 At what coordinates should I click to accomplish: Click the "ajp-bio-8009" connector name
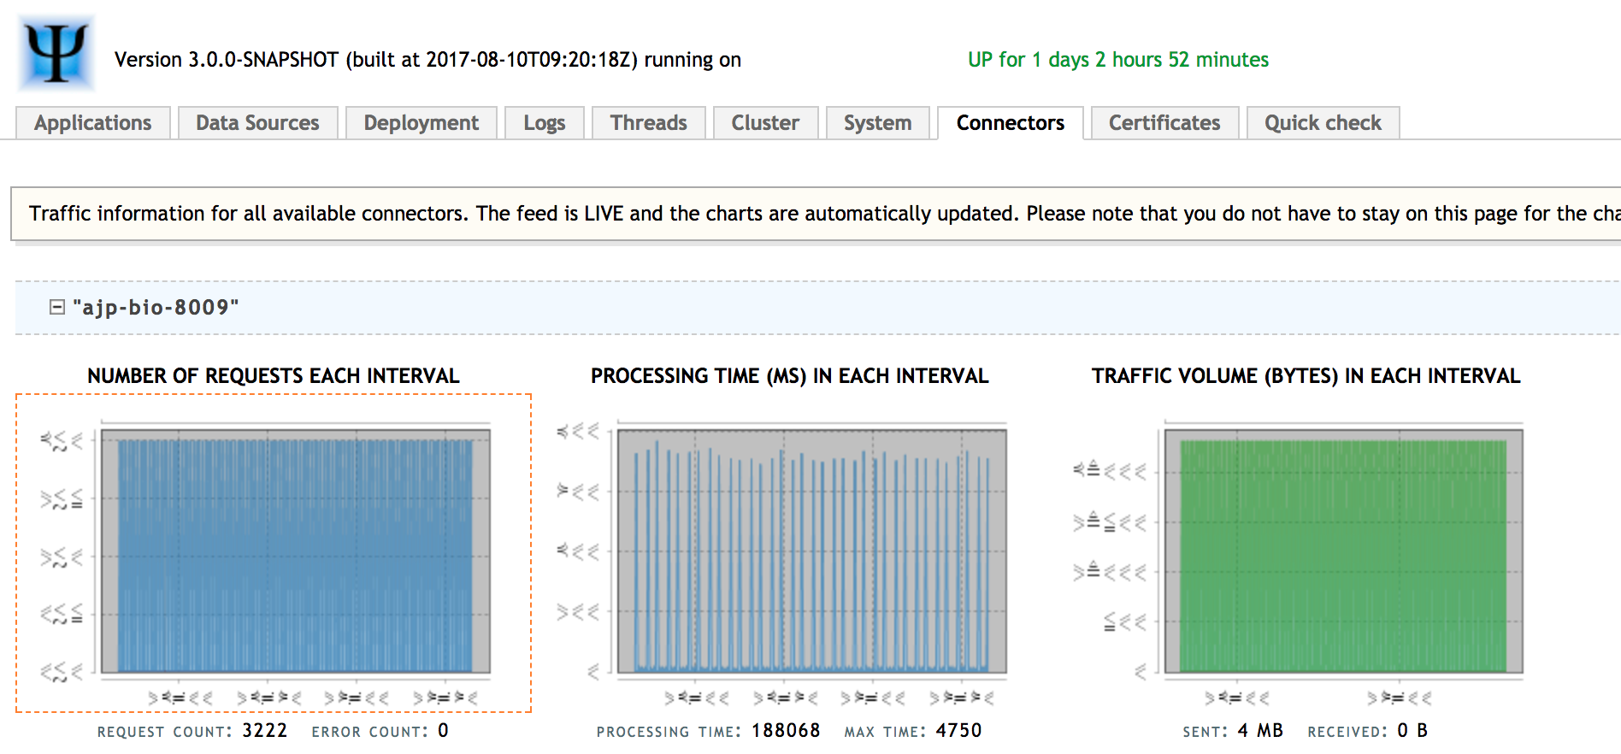[x=156, y=307]
